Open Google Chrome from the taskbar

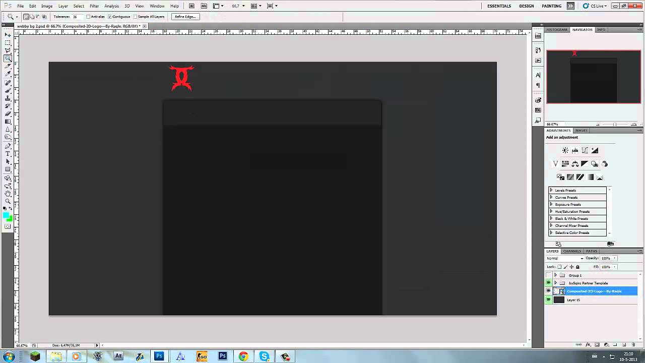tap(243, 356)
